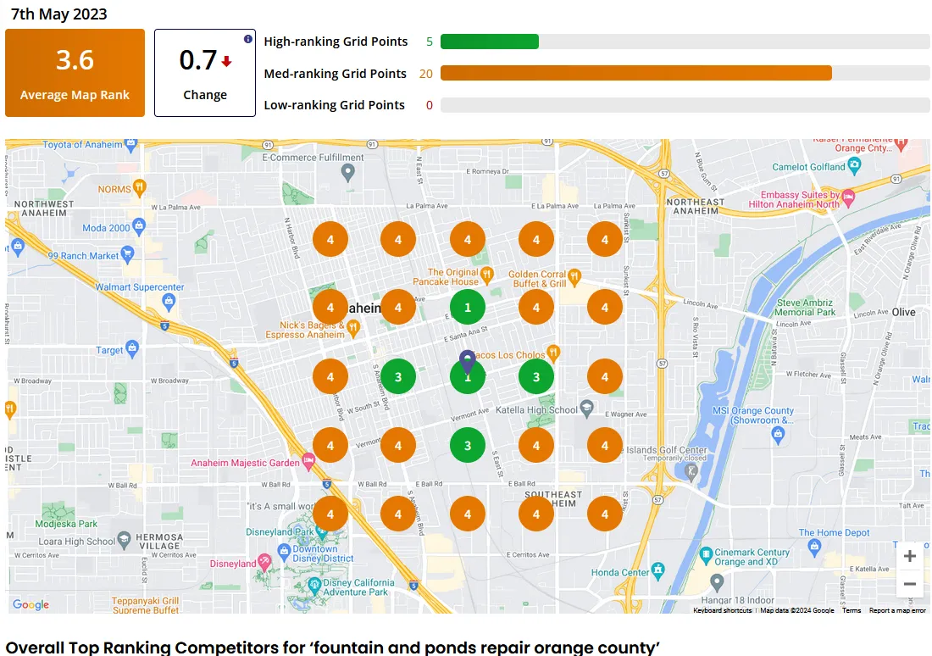Click the '7th May 2023' date text

tap(58, 14)
